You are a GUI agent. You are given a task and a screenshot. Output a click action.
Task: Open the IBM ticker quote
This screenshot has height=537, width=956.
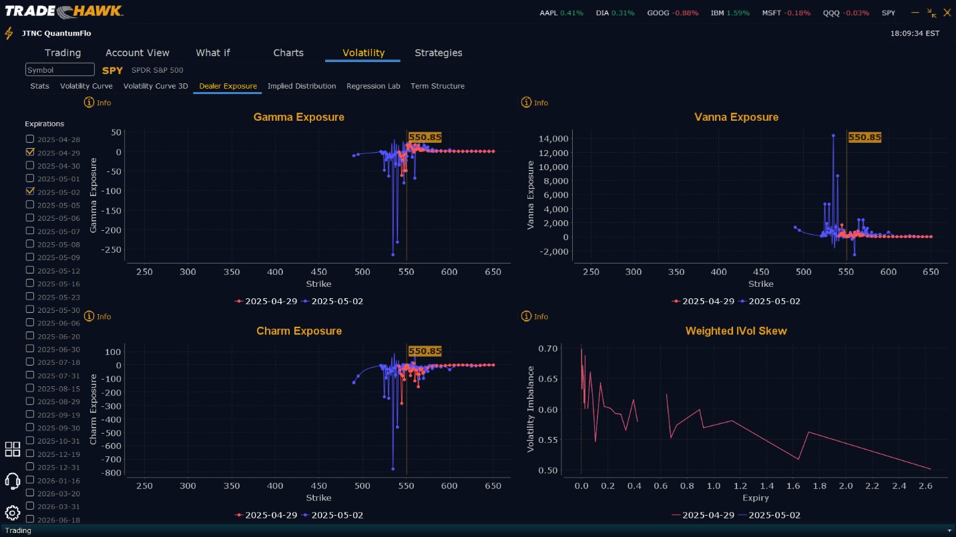click(730, 13)
